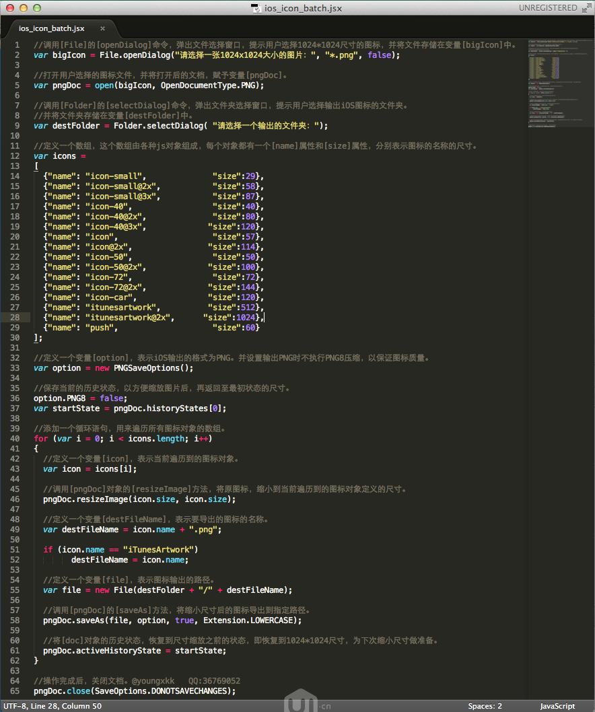Click line number 28 in gutter

tap(15, 318)
